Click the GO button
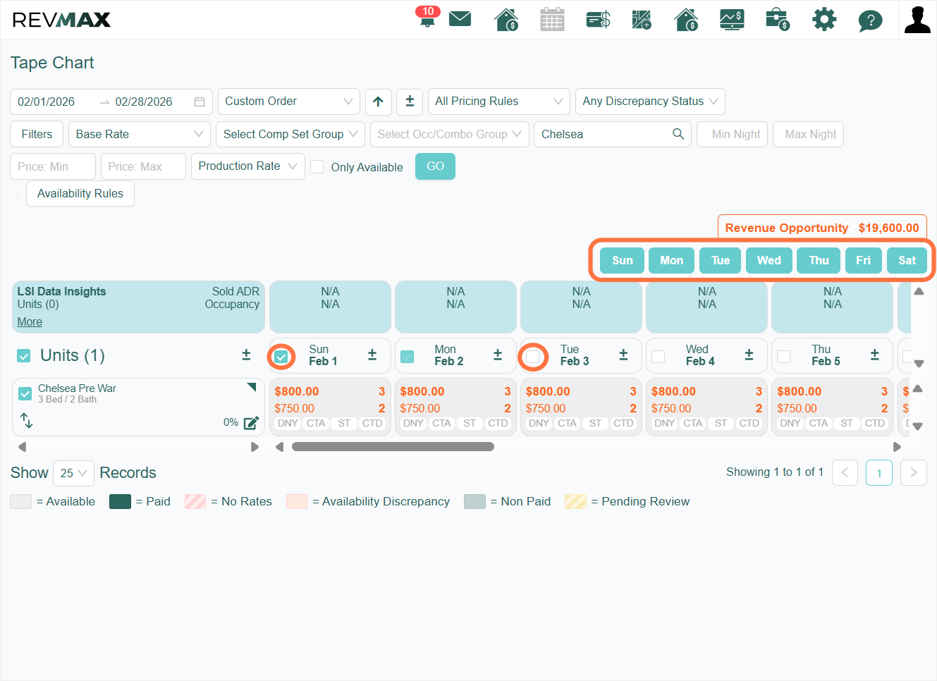The height and width of the screenshot is (681, 937). pos(435,166)
